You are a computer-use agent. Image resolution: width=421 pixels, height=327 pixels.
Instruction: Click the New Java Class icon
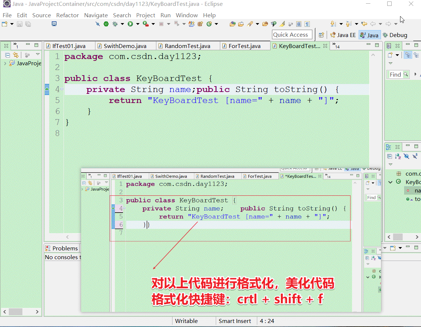point(209,24)
